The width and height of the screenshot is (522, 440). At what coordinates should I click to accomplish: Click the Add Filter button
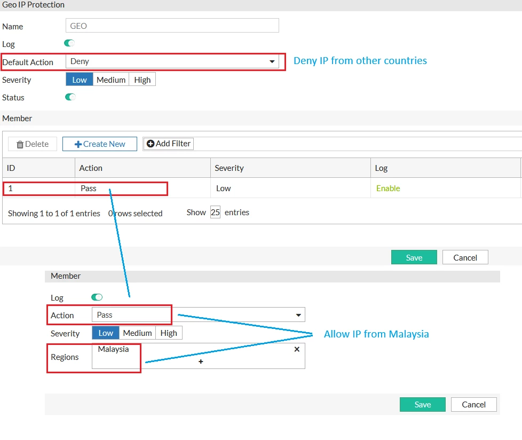point(169,144)
